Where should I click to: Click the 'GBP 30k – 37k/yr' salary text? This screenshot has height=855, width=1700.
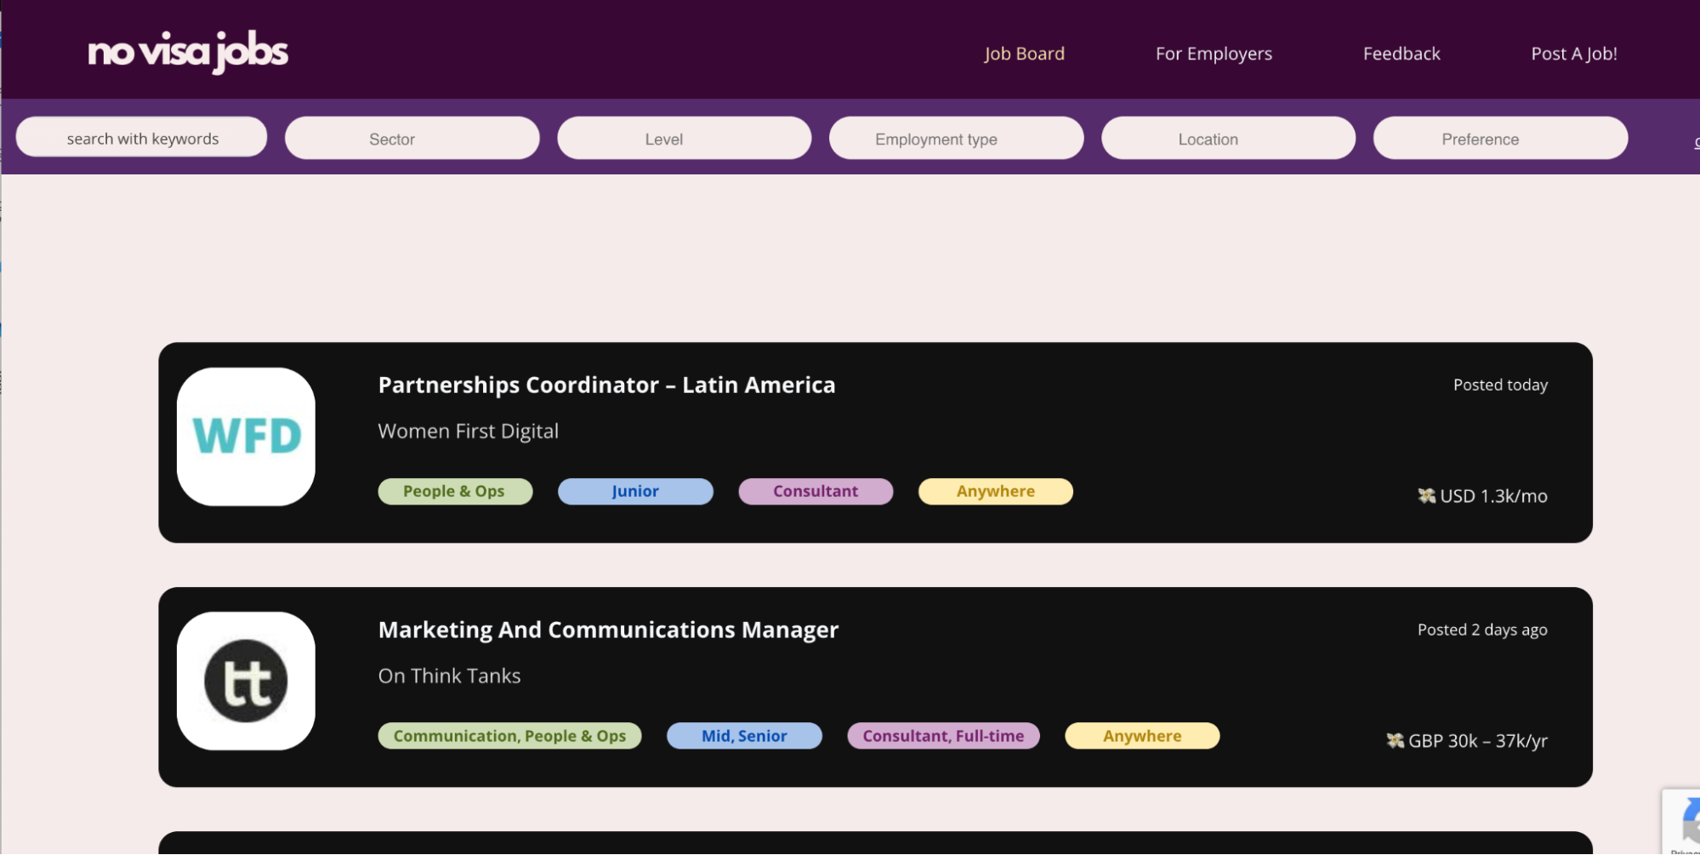pos(1478,741)
